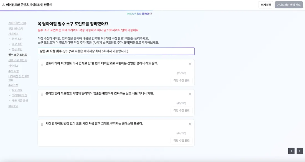Click 직접 수정 완료 for the 울트라 하이 피그먼트 card
This screenshot has height=162, width=305.
(x=181, y=80)
